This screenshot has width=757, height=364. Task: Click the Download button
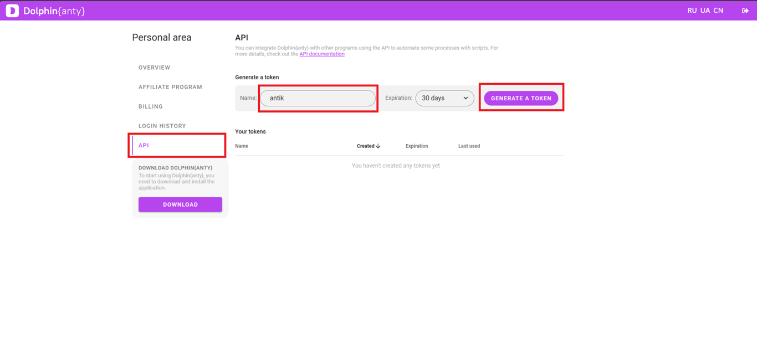click(x=180, y=204)
